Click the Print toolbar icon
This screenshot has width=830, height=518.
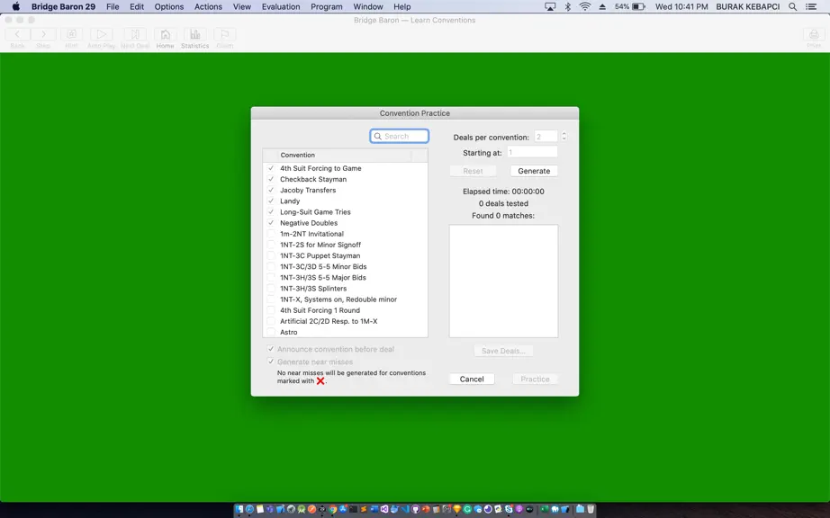(x=814, y=34)
